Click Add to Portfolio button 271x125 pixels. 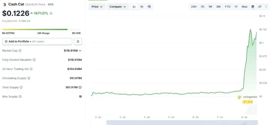(x=37, y=41)
